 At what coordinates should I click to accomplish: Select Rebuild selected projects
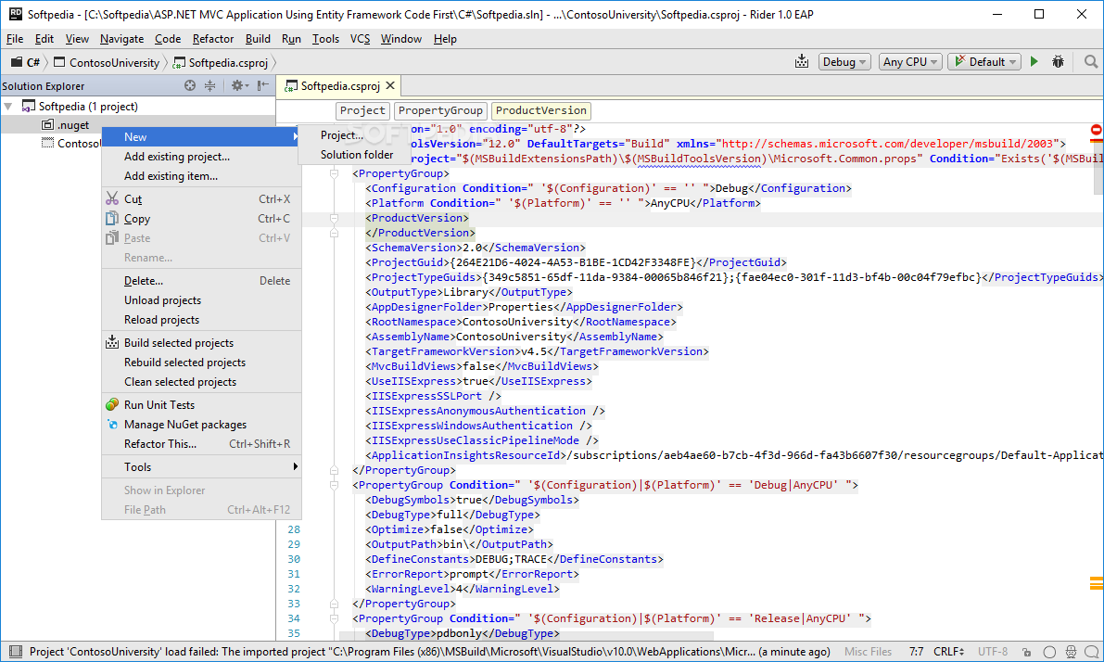(201, 362)
